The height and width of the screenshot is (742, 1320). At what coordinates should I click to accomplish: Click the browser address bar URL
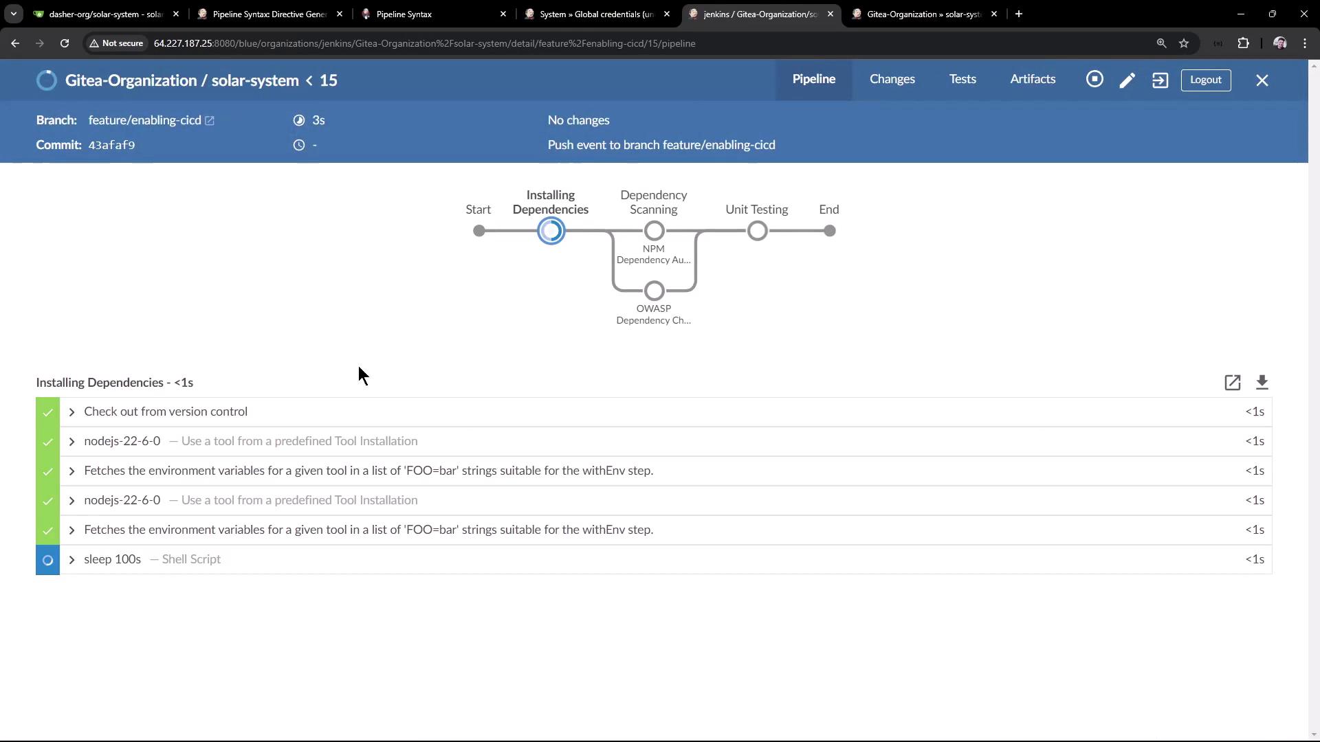coord(424,43)
